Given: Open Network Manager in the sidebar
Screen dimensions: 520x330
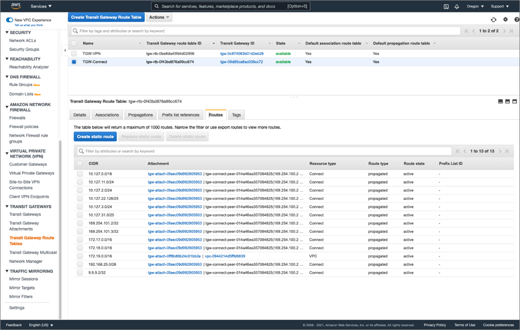Looking at the screenshot, I should [26, 262].
